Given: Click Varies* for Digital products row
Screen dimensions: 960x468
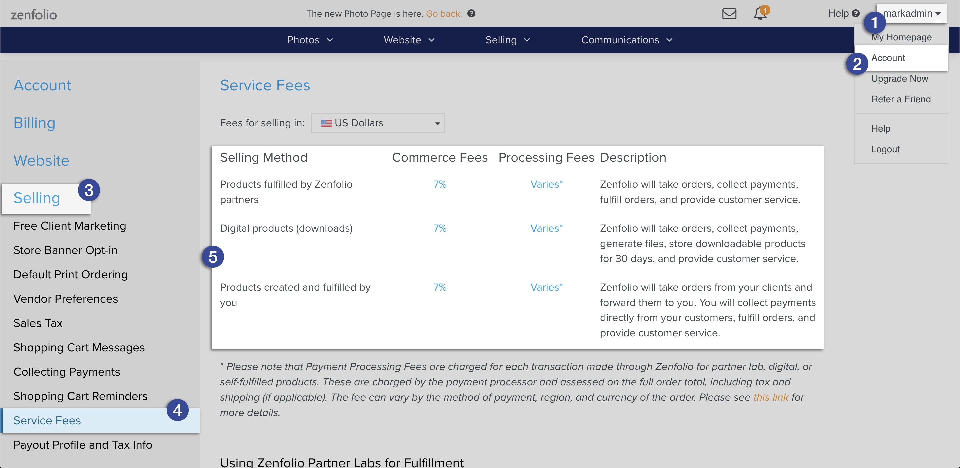Looking at the screenshot, I should [x=546, y=228].
